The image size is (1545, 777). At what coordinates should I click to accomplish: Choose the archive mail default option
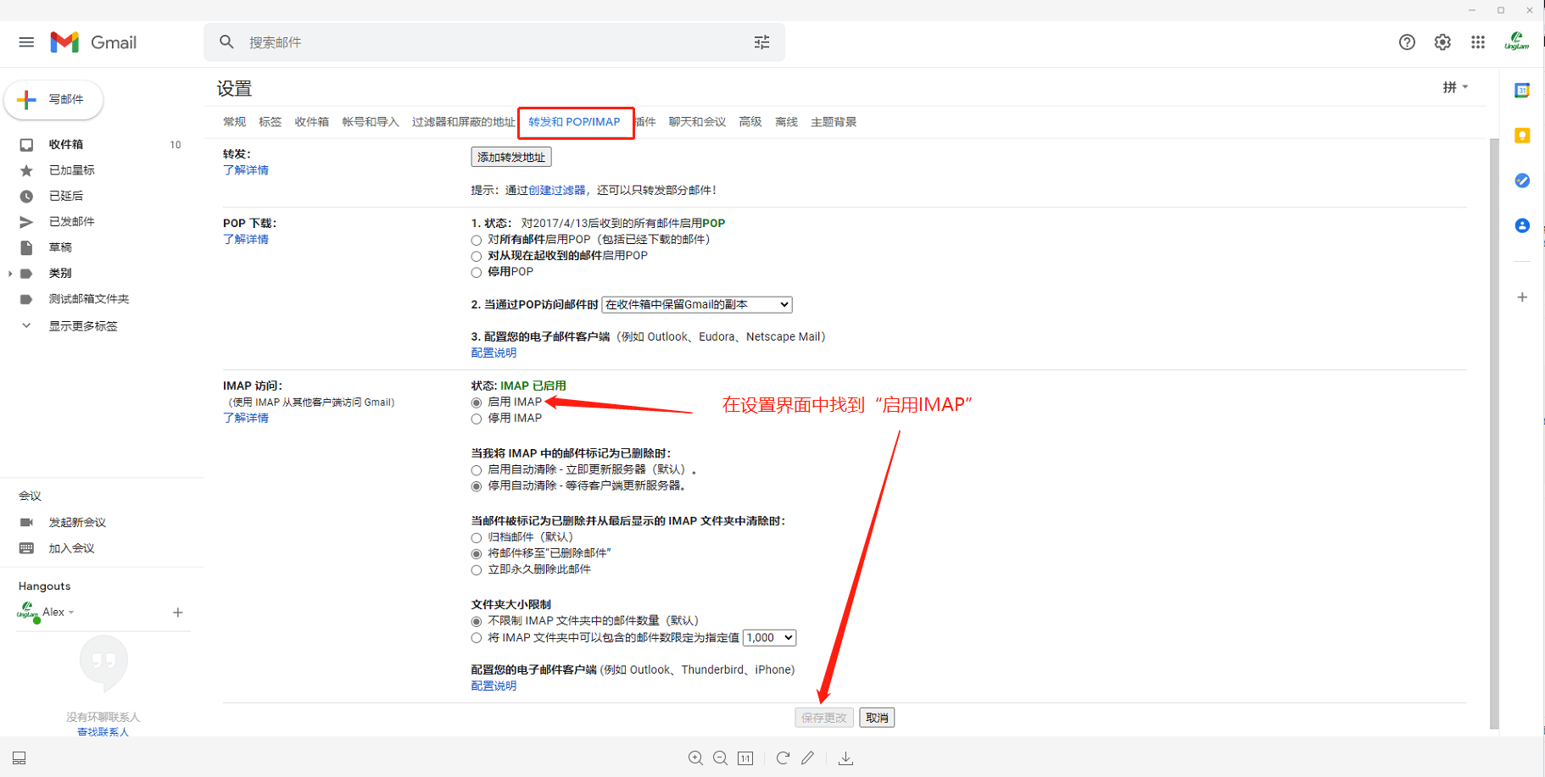477,538
